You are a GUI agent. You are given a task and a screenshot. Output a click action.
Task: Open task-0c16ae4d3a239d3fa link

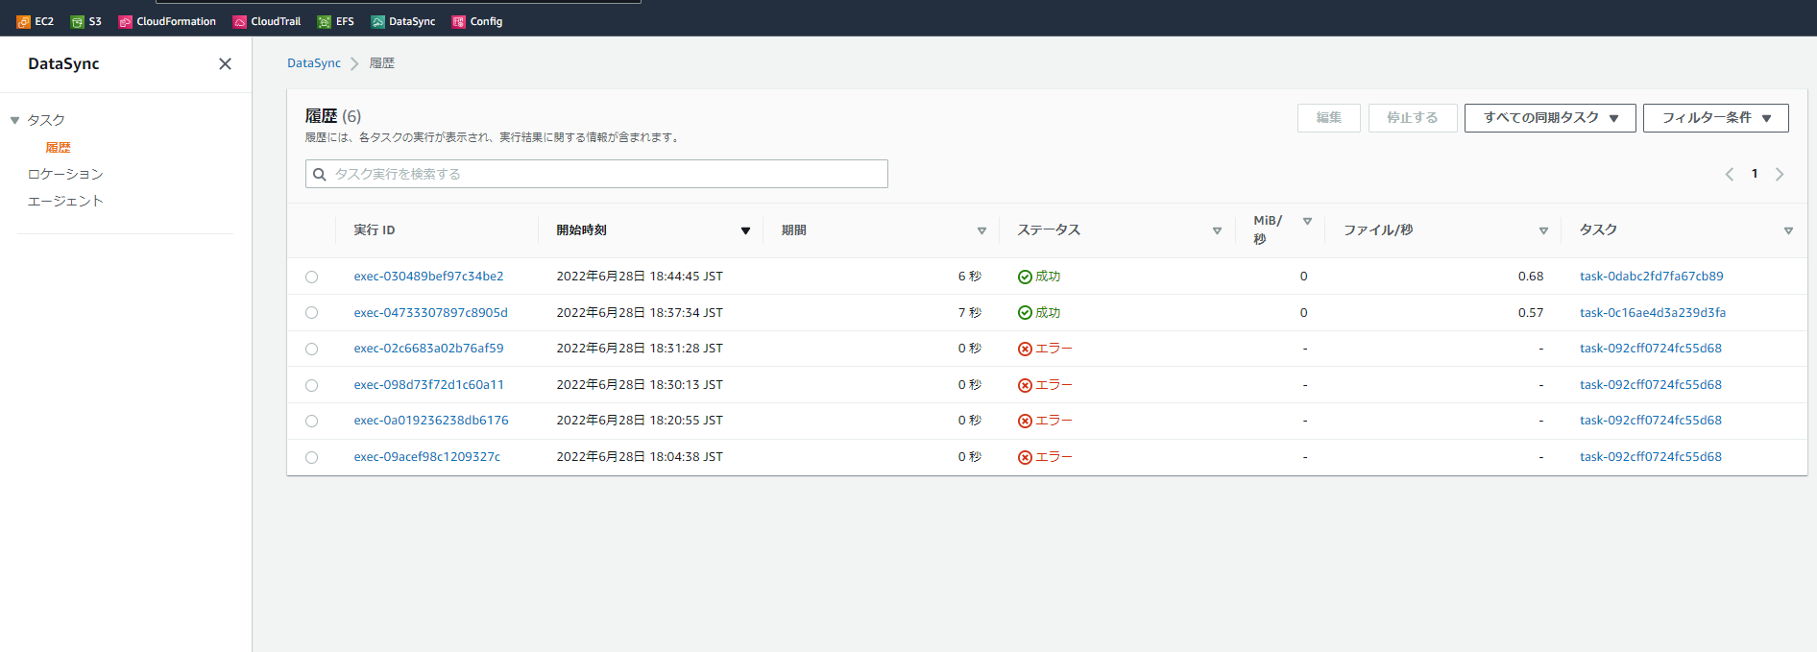click(x=1653, y=312)
